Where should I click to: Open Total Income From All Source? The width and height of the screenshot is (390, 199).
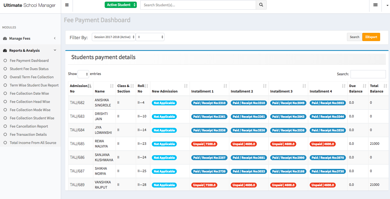pos(33,143)
